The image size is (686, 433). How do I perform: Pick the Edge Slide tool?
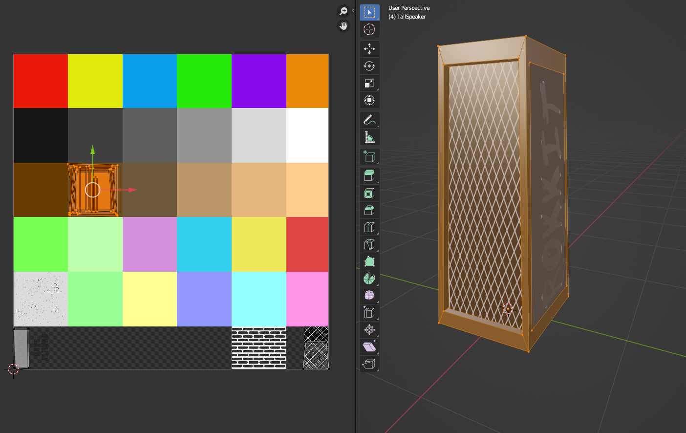[x=369, y=312]
